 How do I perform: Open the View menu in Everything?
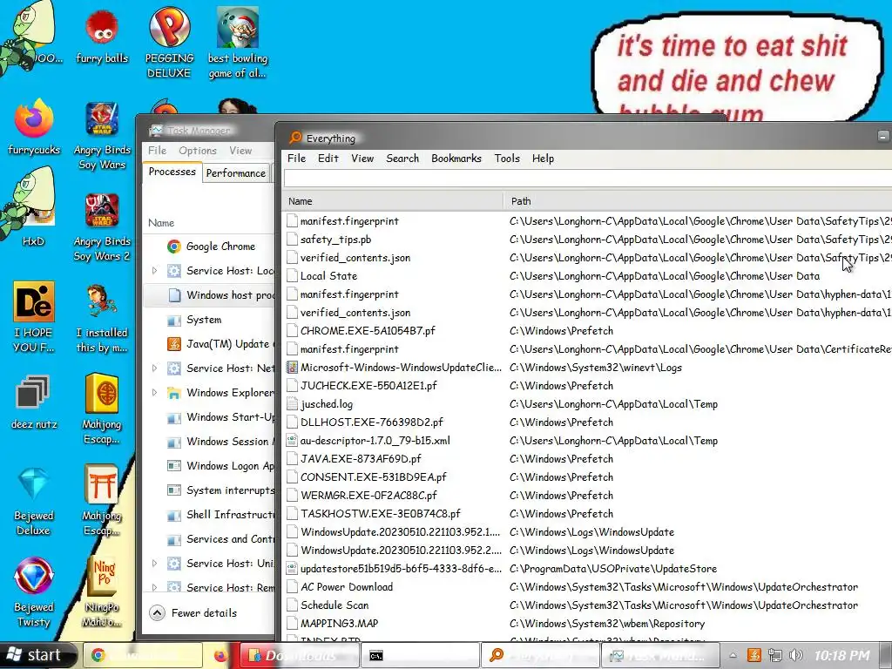pos(362,159)
